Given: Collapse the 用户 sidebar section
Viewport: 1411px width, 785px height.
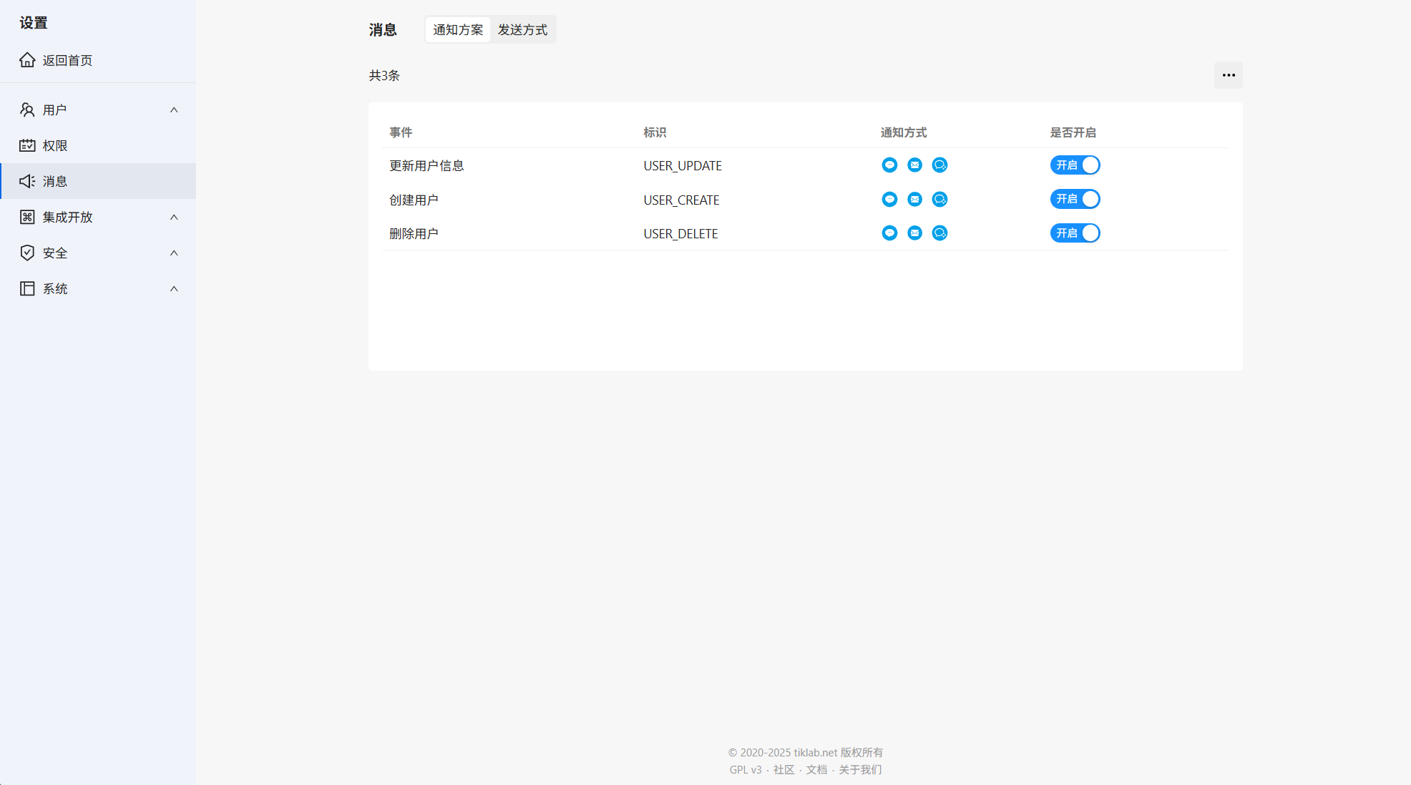Looking at the screenshot, I should pyautogui.click(x=174, y=109).
